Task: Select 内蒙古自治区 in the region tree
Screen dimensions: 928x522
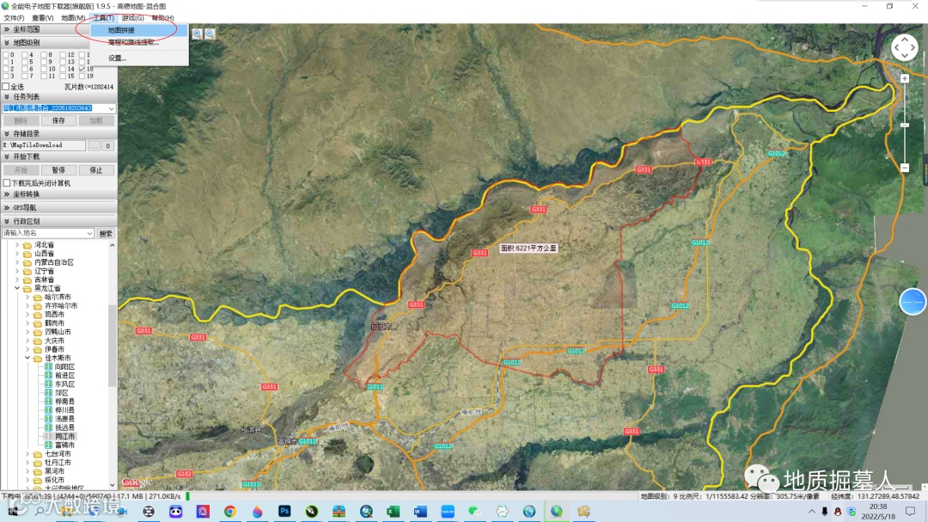Action: coord(54,262)
